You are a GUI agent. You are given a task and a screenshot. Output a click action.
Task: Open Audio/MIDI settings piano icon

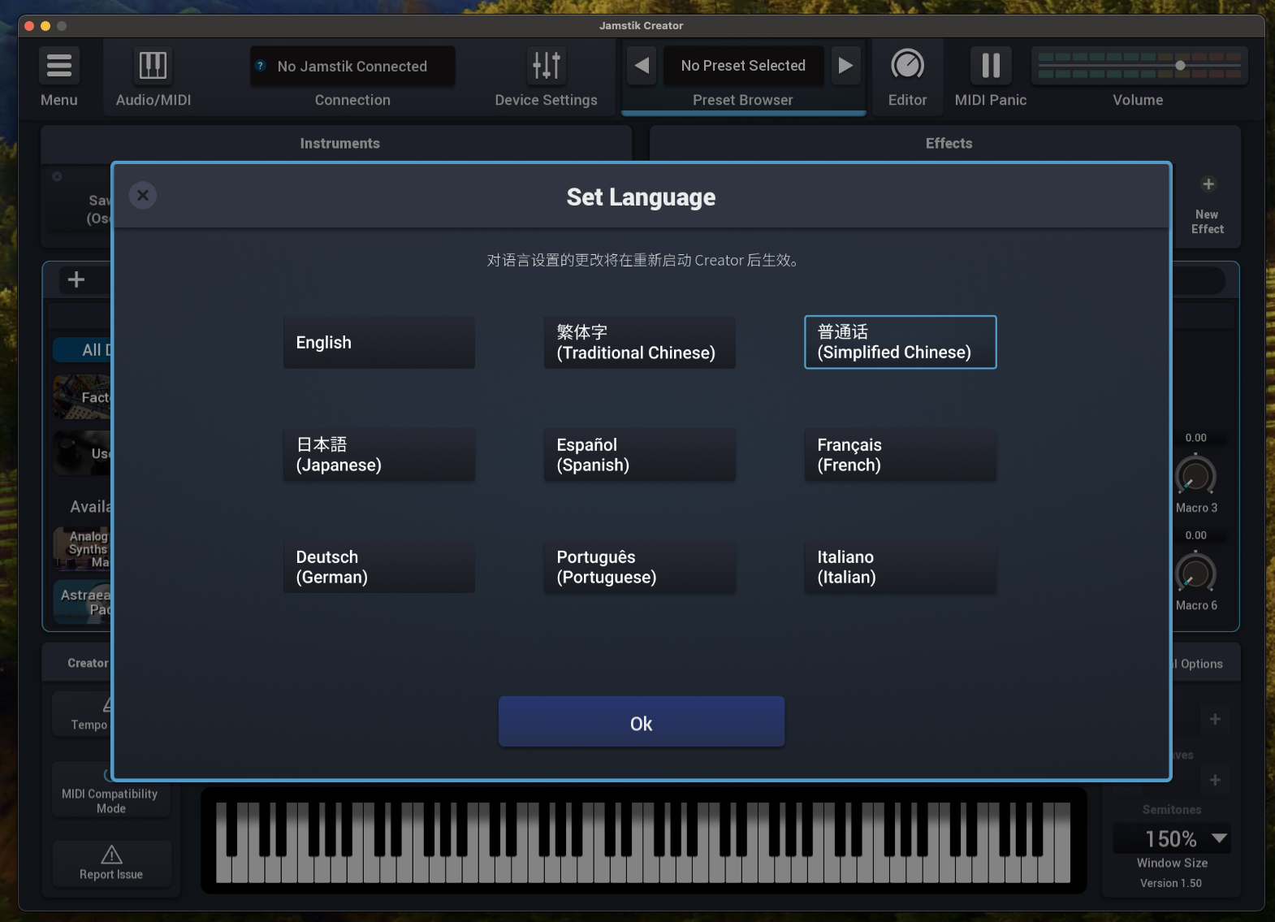153,65
